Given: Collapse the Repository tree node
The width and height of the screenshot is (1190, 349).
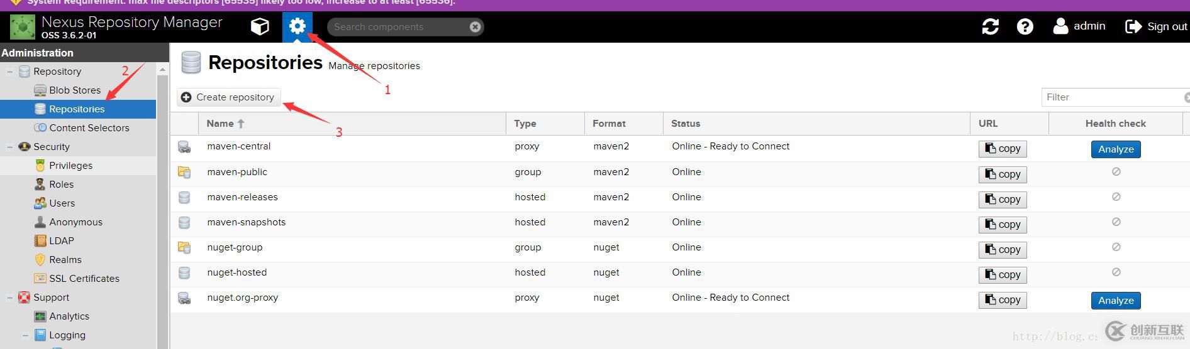Looking at the screenshot, I should (10, 72).
